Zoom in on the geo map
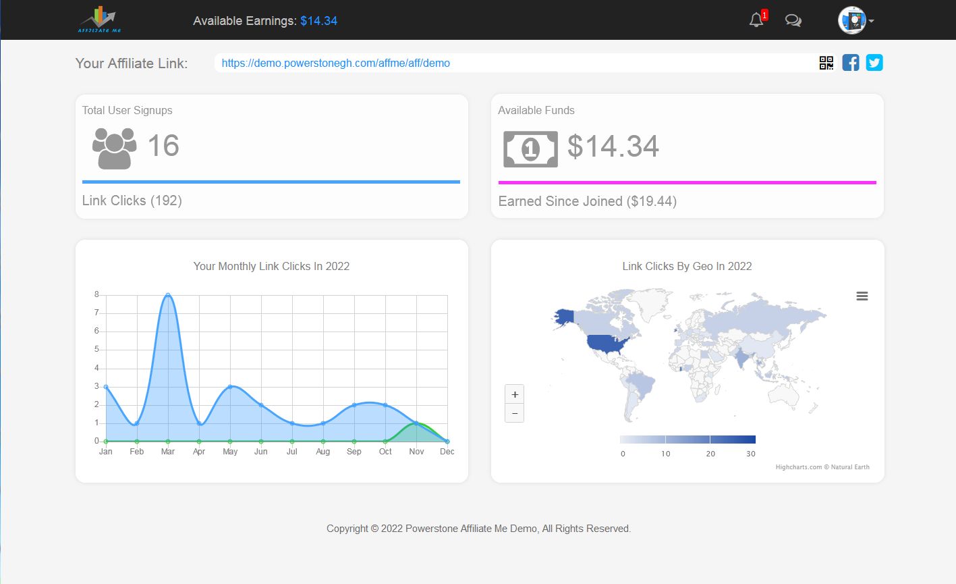Image resolution: width=956 pixels, height=584 pixels. tap(515, 394)
